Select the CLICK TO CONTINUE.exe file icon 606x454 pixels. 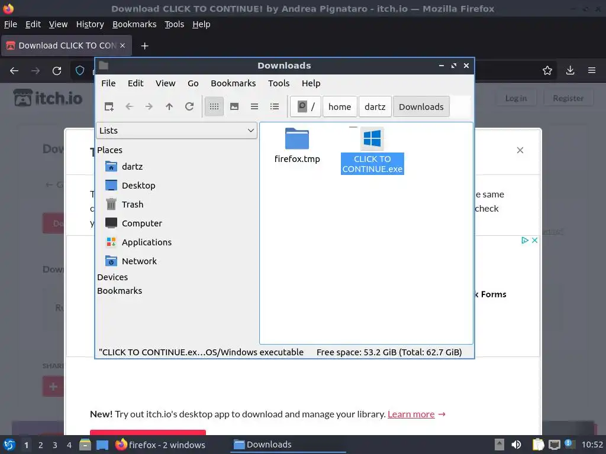[372, 139]
